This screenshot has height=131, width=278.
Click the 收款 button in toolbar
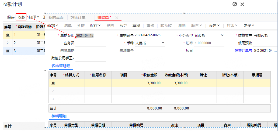click(21, 17)
